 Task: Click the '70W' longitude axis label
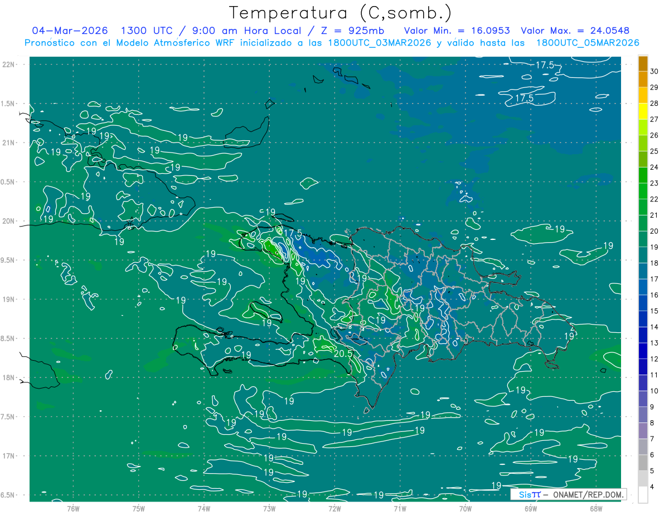coord(466,509)
